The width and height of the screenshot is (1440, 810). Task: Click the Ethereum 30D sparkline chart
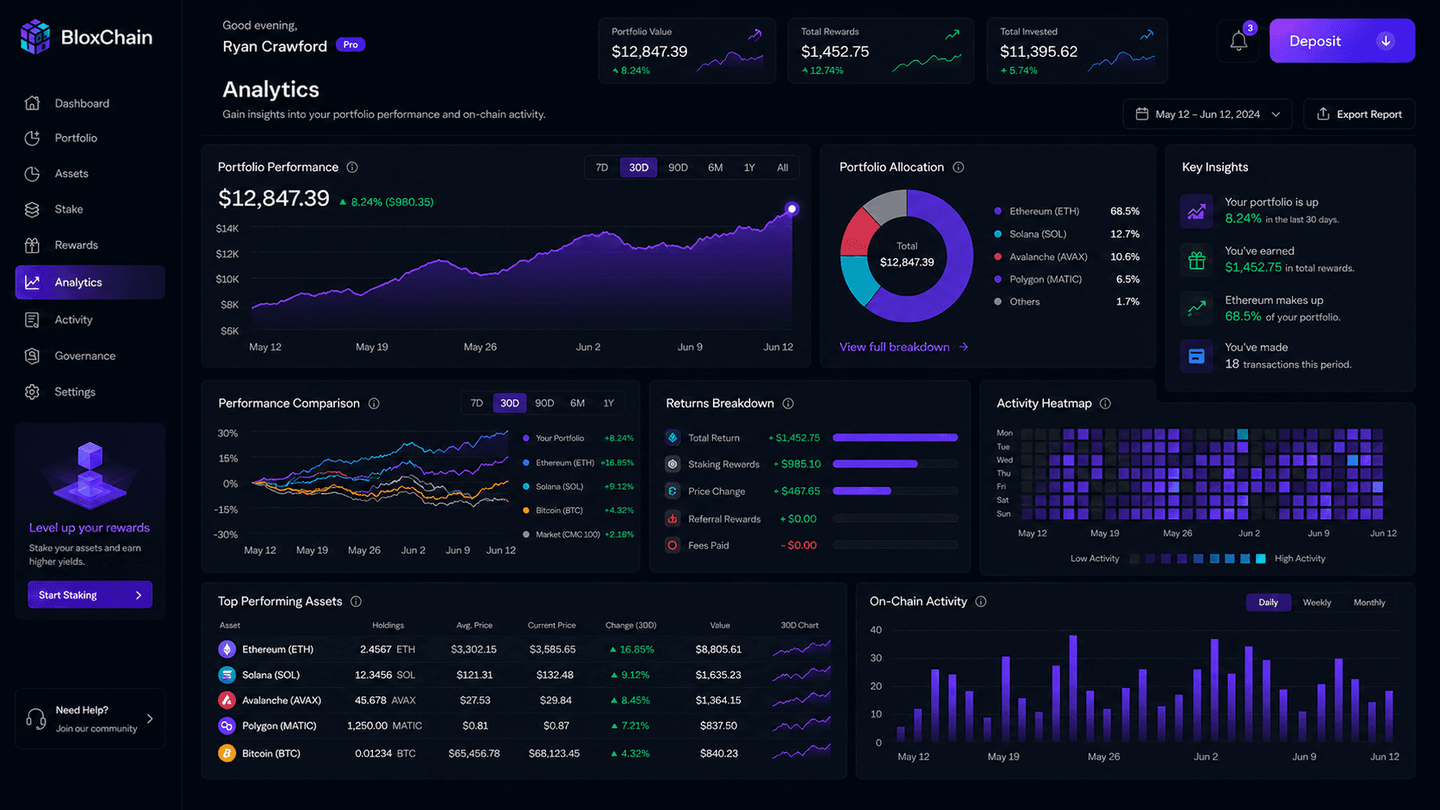coord(801,648)
